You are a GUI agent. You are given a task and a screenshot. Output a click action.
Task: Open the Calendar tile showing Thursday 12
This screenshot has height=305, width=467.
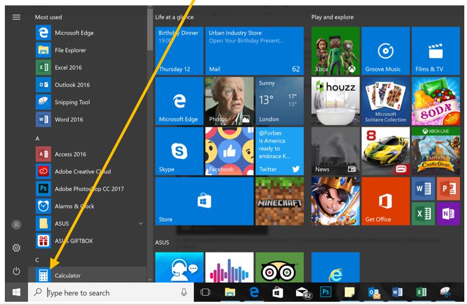point(179,51)
